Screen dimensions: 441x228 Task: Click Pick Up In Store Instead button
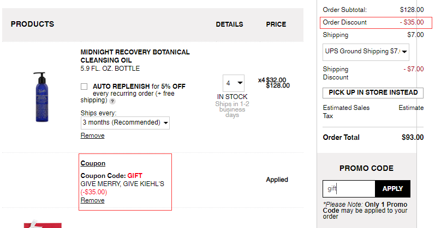click(373, 93)
